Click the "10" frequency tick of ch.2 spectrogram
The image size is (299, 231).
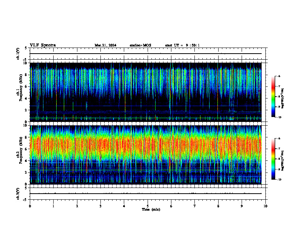pos(26,125)
